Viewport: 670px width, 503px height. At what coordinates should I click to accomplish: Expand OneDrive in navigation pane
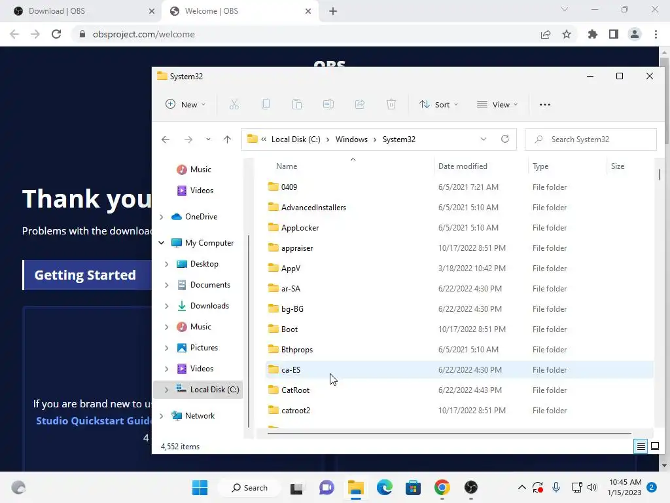click(162, 217)
